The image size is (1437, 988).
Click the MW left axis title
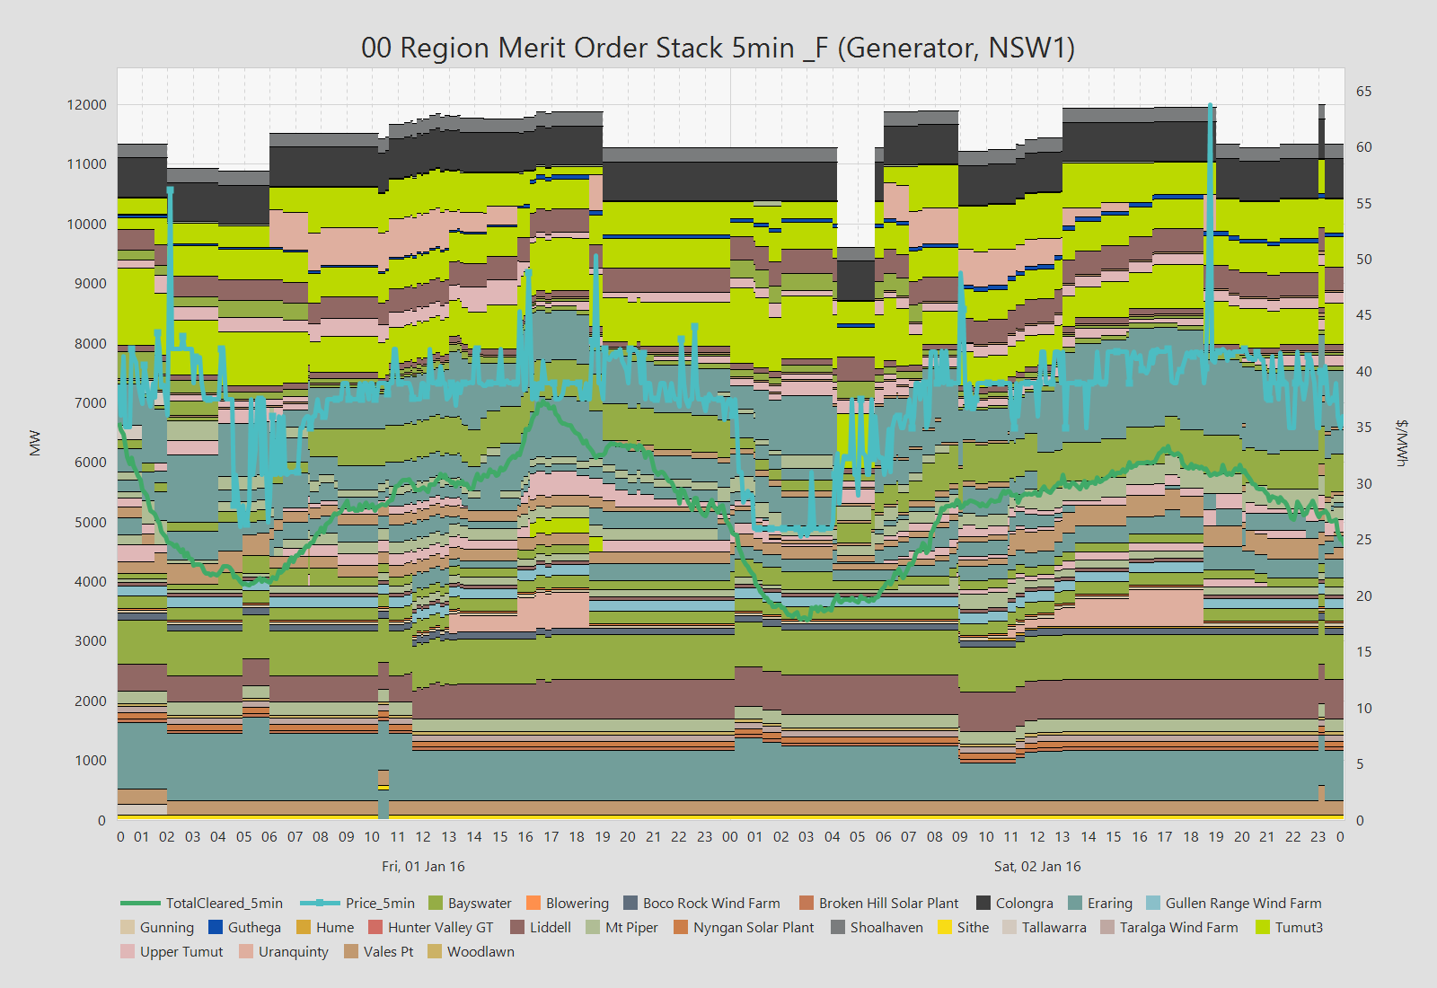click(x=35, y=443)
